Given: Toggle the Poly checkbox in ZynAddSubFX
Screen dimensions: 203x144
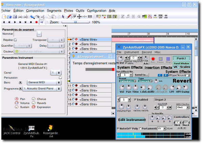Looking at the screenshot, I should coord(131,128).
